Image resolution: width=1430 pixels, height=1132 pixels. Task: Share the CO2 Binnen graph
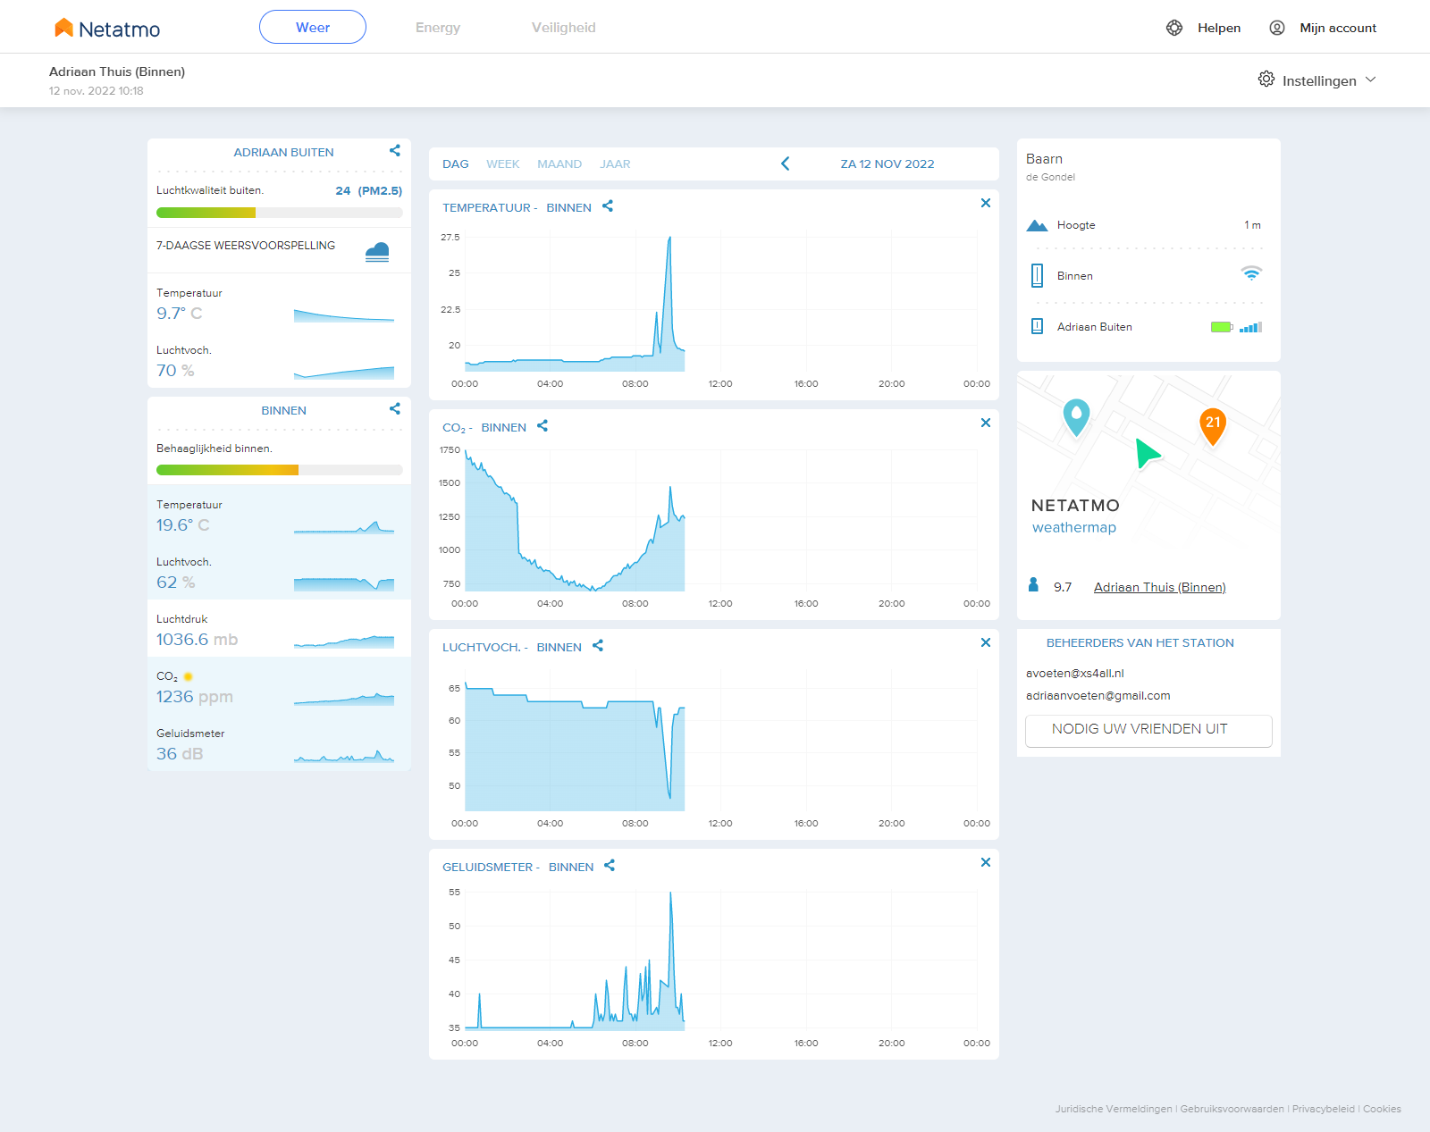pyautogui.click(x=543, y=426)
